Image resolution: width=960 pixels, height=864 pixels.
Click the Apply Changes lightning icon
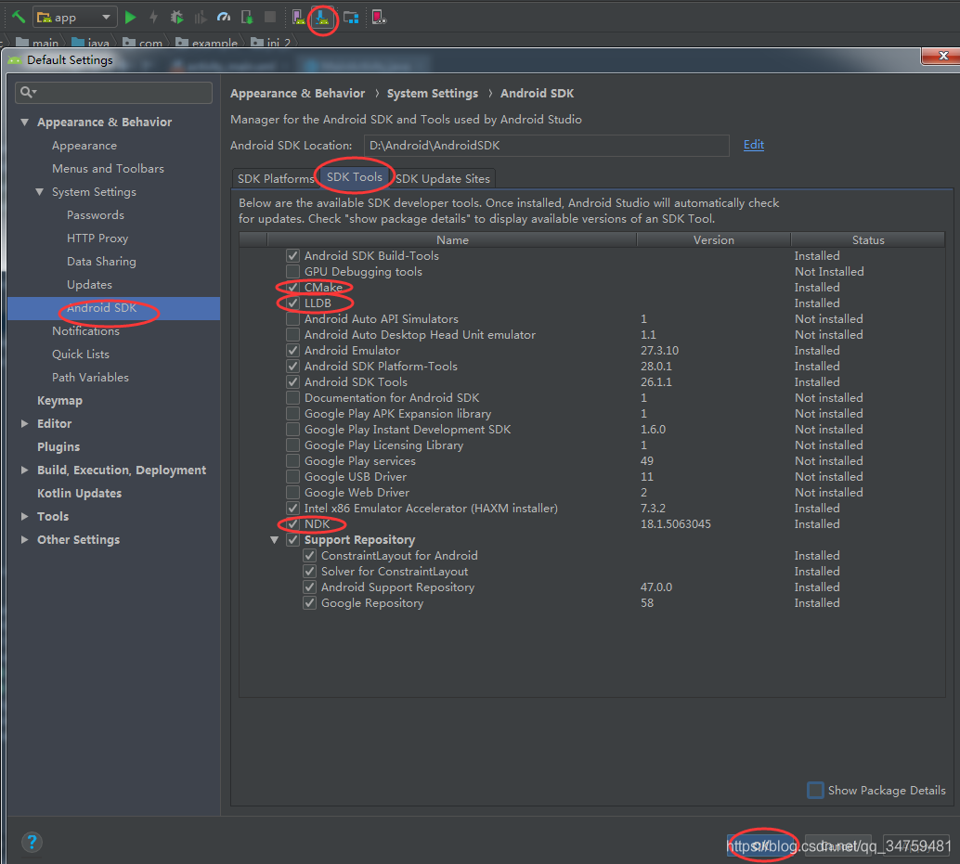(153, 17)
